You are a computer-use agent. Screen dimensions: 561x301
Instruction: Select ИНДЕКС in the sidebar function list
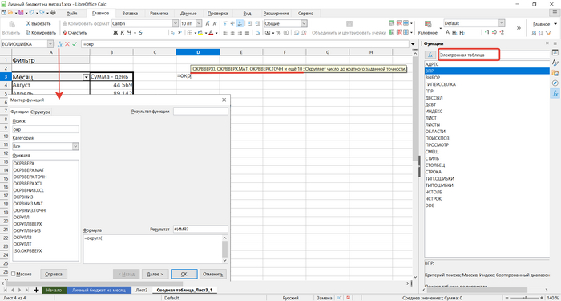coord(434,111)
